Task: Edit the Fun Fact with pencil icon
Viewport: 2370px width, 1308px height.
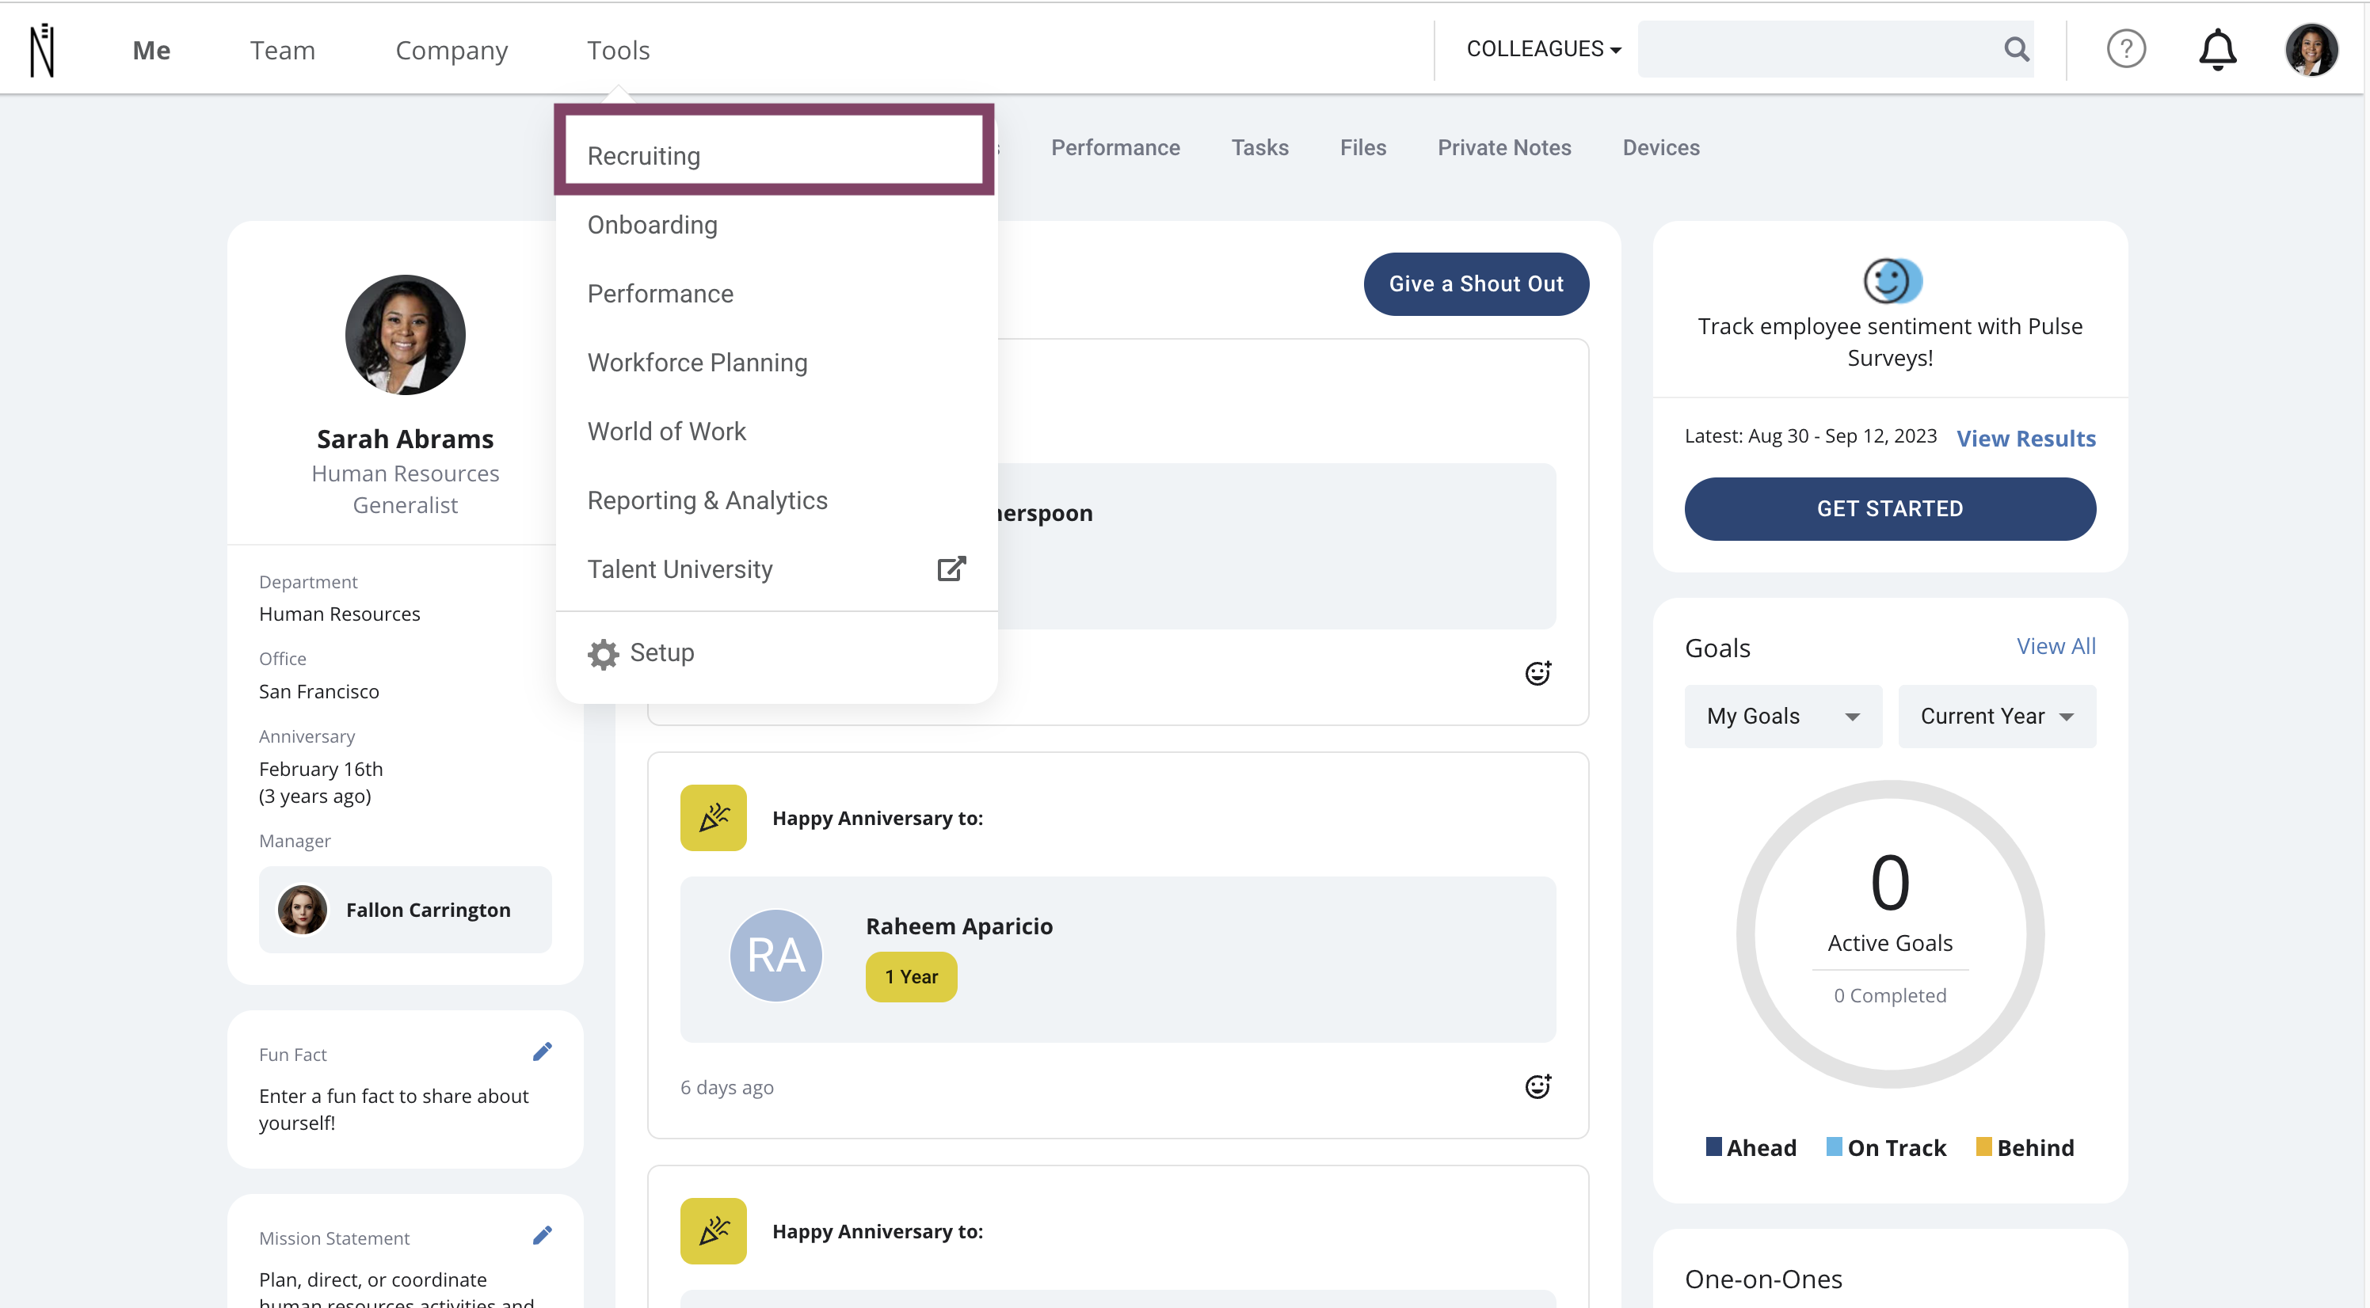Action: tap(542, 1051)
